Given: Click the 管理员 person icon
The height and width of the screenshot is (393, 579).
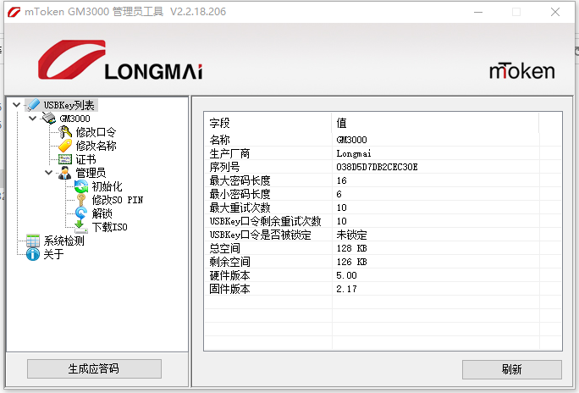Looking at the screenshot, I should point(65,173).
